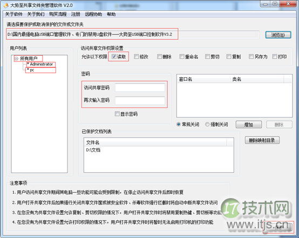This screenshot has width=299, height=238.
Task: Select the Administrator user
Action: (41, 64)
